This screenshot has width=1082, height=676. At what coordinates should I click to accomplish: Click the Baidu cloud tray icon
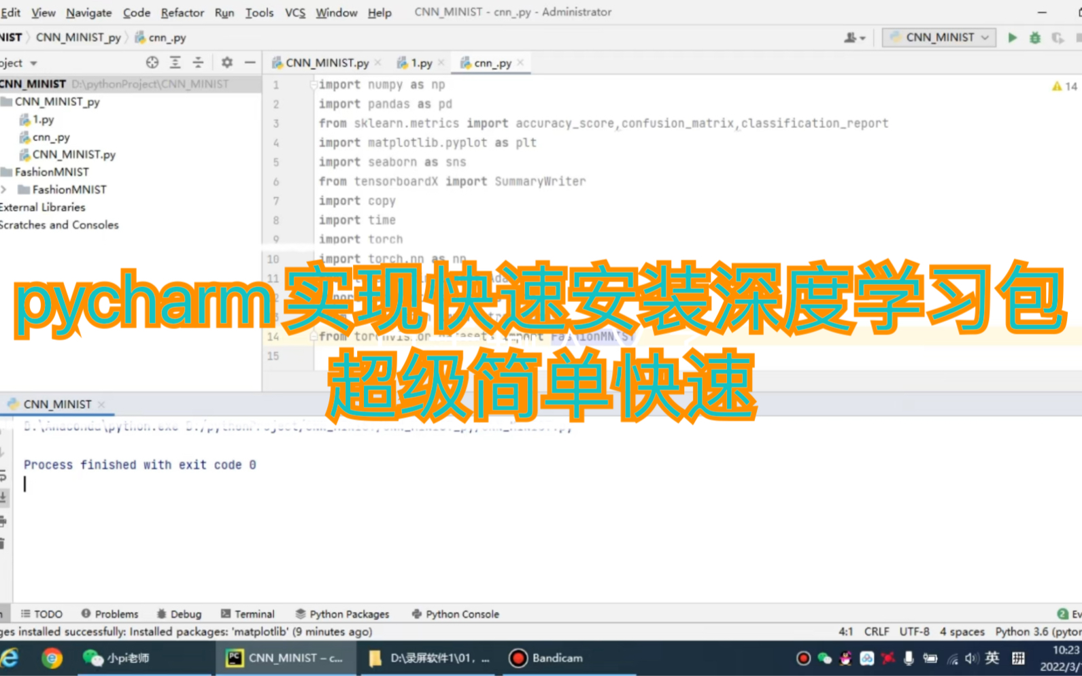866,658
